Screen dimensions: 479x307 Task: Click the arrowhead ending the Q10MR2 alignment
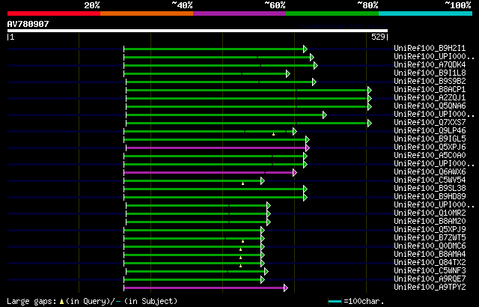click(269, 214)
